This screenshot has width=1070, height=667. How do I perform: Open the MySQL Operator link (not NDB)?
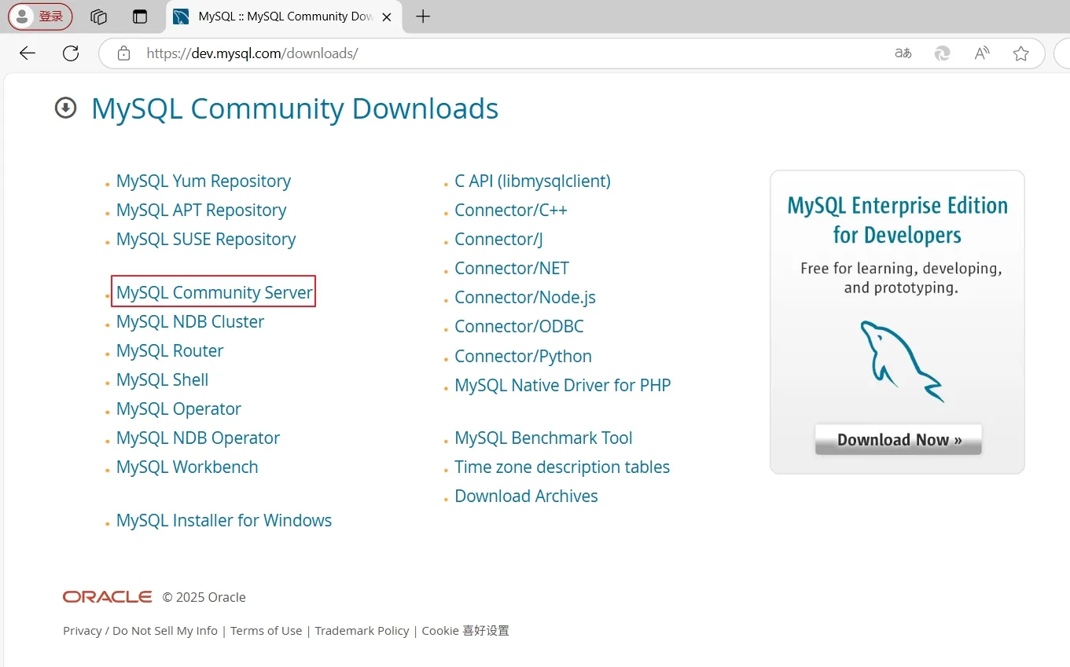178,409
